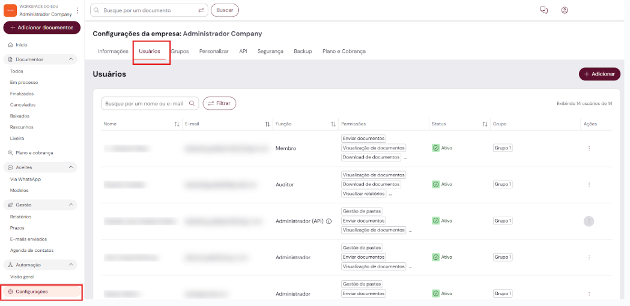This screenshot has height=306, width=630.
Task: Click the Filtrar button
Action: click(219, 103)
